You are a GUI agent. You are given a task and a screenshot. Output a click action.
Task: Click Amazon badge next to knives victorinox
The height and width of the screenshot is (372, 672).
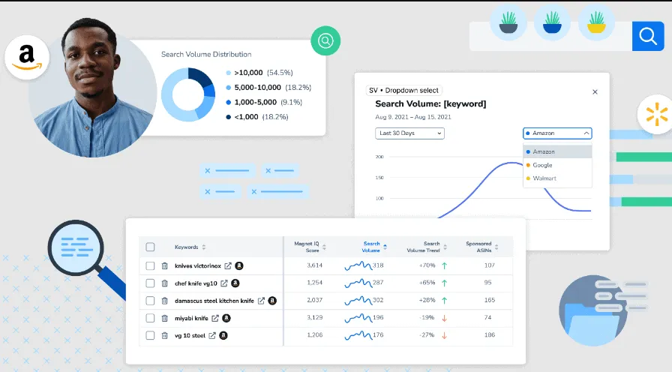pyautogui.click(x=239, y=265)
